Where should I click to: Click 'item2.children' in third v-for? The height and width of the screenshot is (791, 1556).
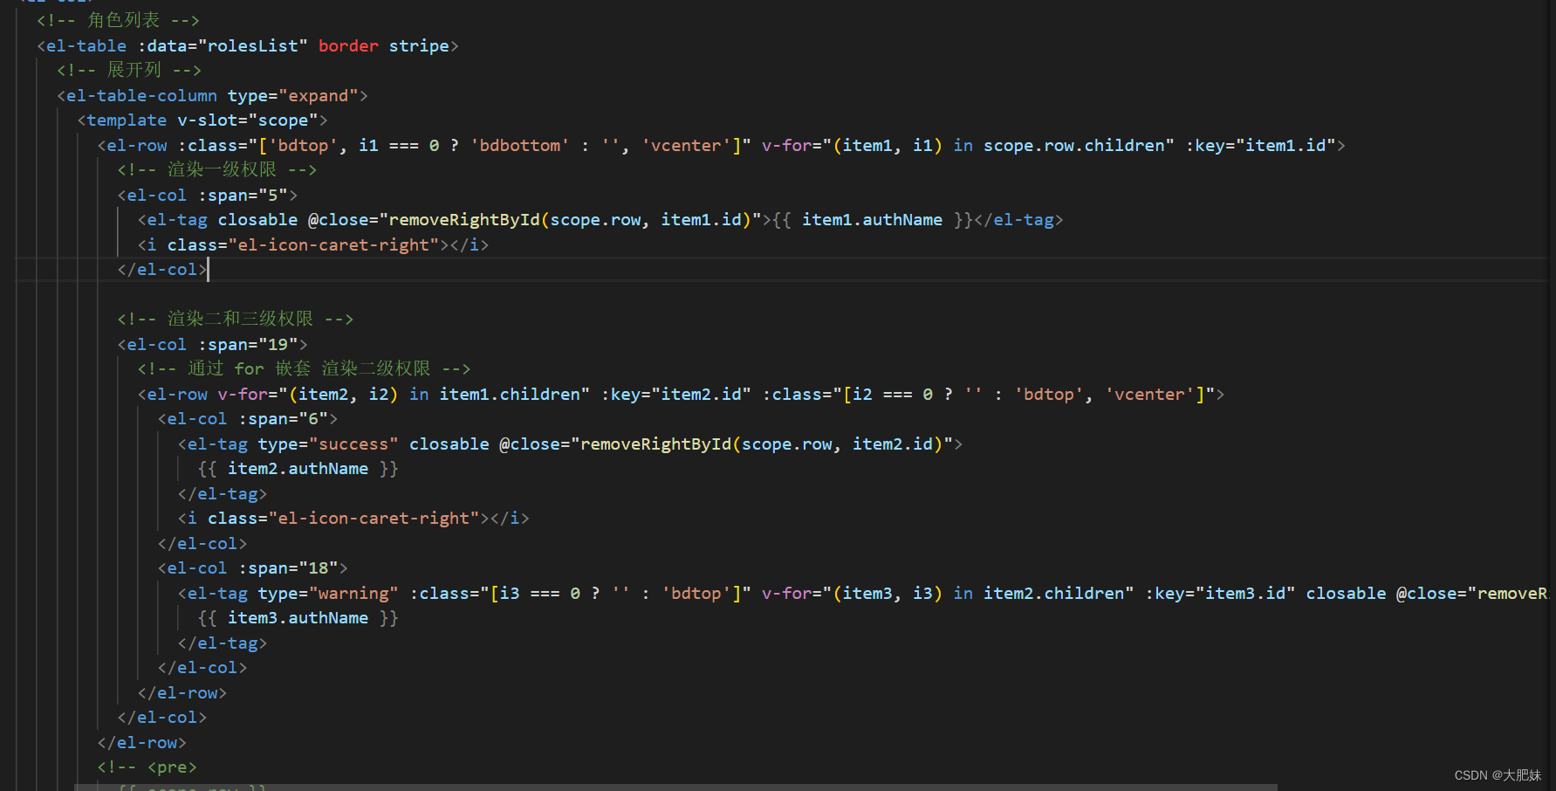coord(1054,593)
